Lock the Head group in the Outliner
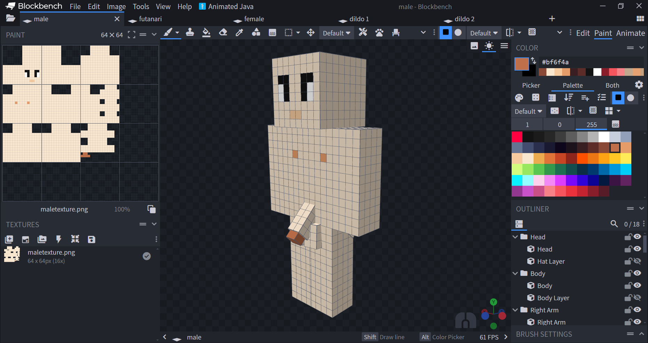This screenshot has width=648, height=343. [x=628, y=237]
